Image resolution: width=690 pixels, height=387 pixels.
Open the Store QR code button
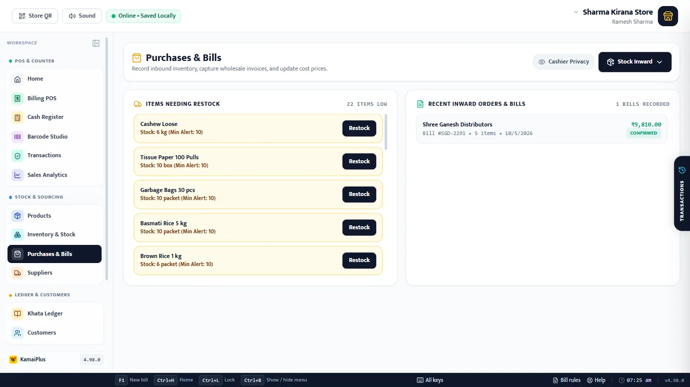click(x=35, y=16)
